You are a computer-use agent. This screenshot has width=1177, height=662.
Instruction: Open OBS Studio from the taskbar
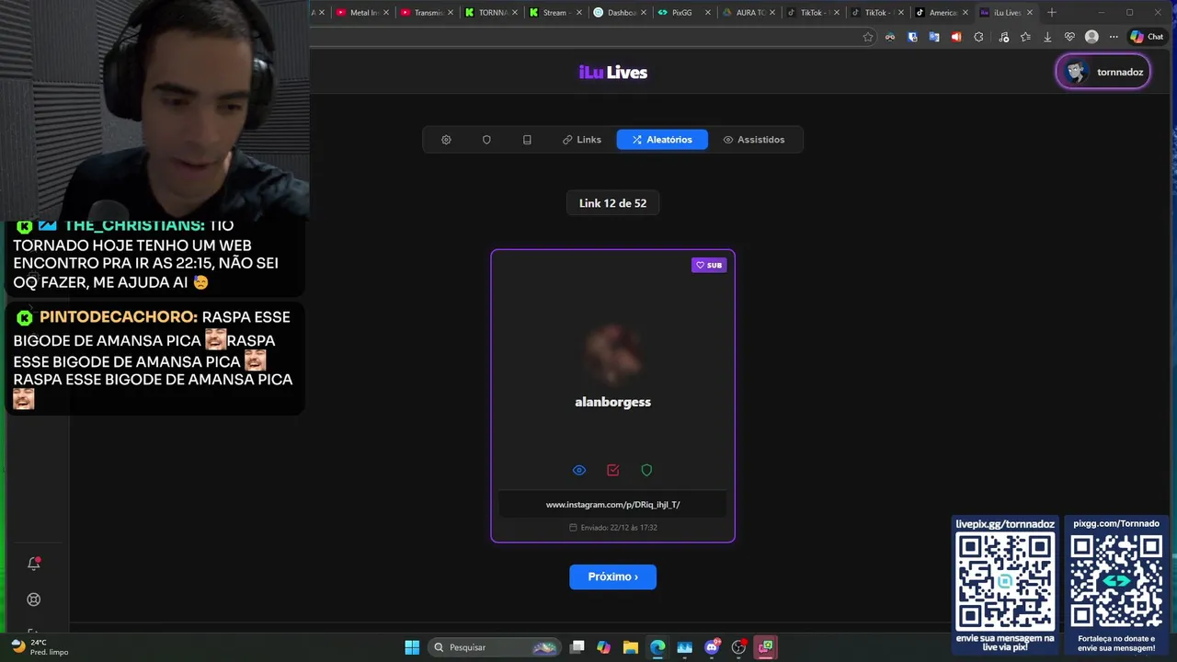738,647
